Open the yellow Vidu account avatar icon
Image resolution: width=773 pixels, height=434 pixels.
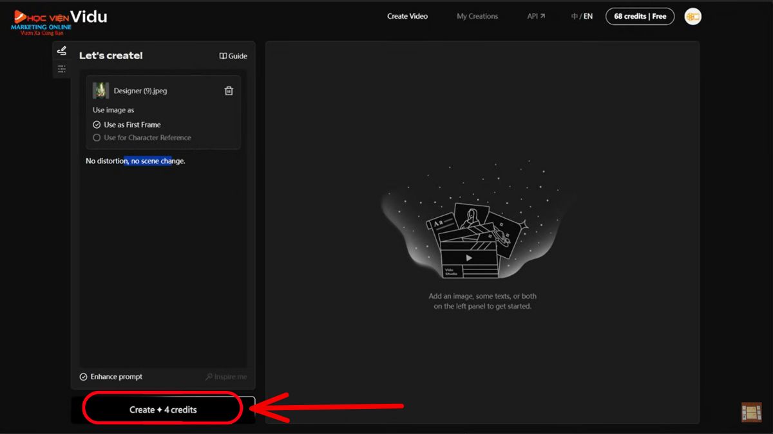click(x=692, y=16)
